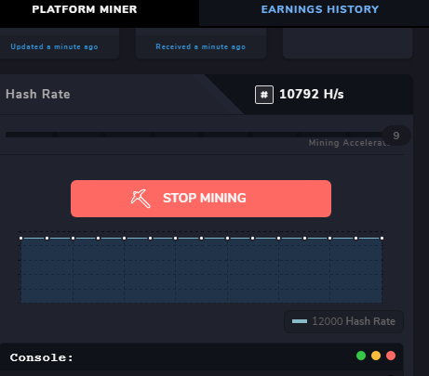Image resolution: width=429 pixels, height=376 pixels.
Task: Click the Mining Accelerator slider handle showing 9
Action: coord(396,136)
